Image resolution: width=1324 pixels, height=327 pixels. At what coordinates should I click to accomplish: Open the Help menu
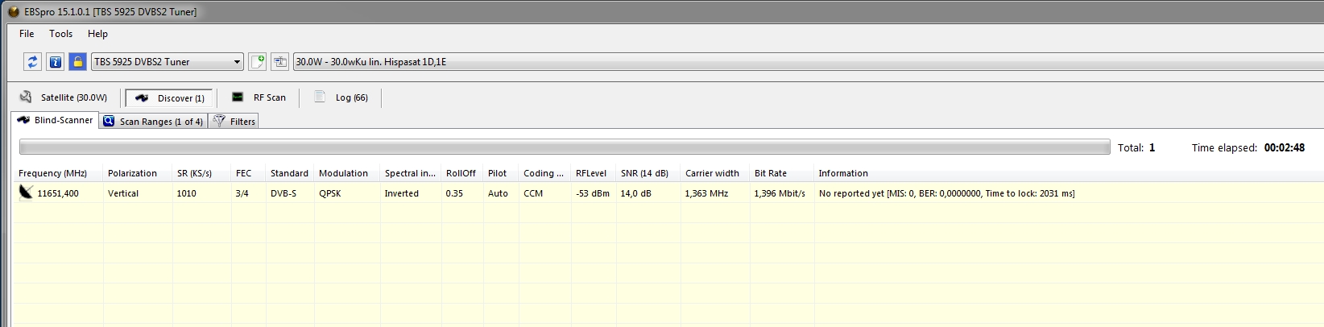click(97, 34)
